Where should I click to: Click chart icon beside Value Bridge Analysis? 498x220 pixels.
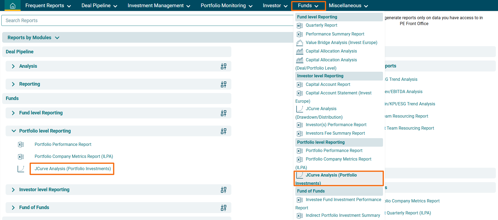(x=300, y=43)
